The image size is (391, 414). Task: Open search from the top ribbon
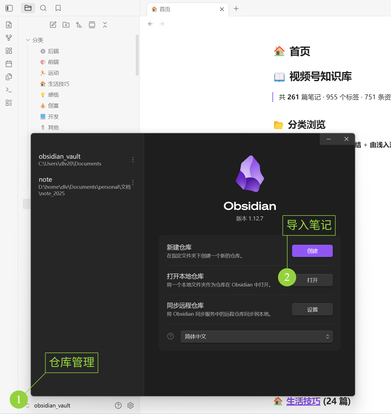pos(43,8)
